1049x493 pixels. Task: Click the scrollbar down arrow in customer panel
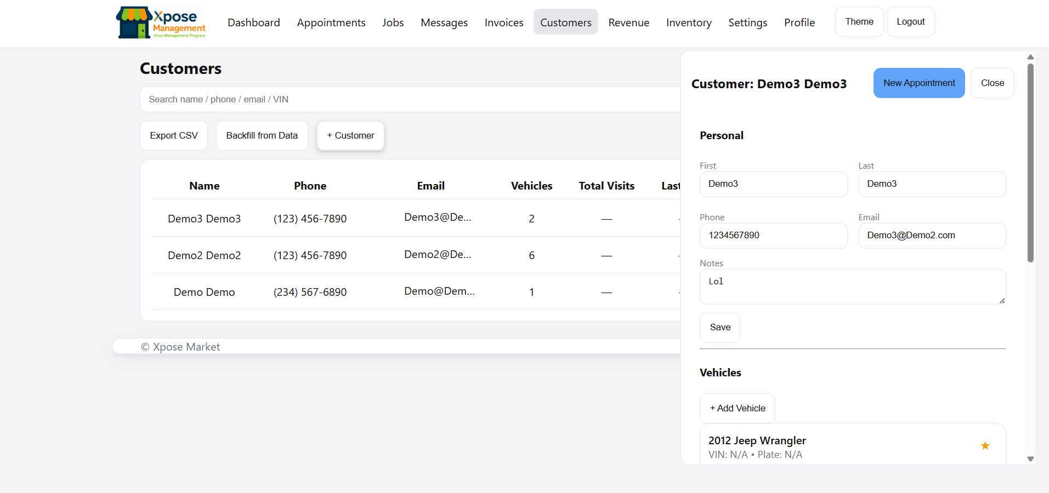click(1030, 460)
